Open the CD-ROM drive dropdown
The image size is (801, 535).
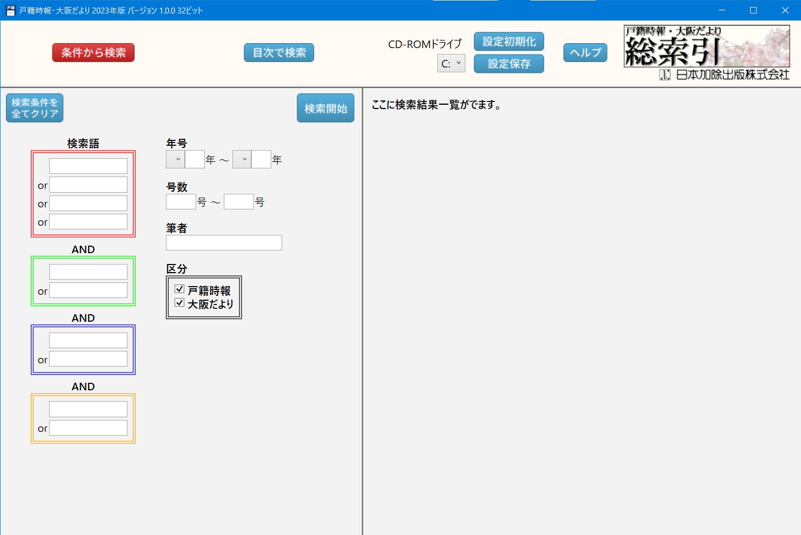pyautogui.click(x=451, y=63)
